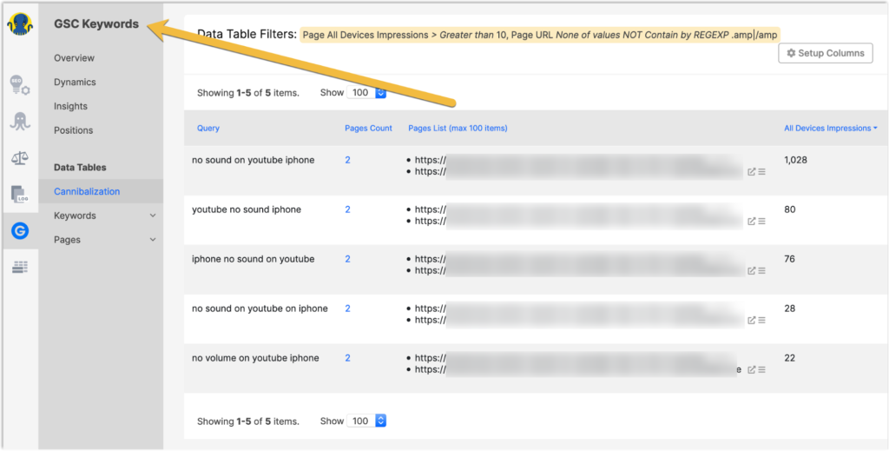Viewport: 889px width, 451px height.
Task: Open list menu icon for 'youtube no sound iphone' row
Action: [761, 222]
